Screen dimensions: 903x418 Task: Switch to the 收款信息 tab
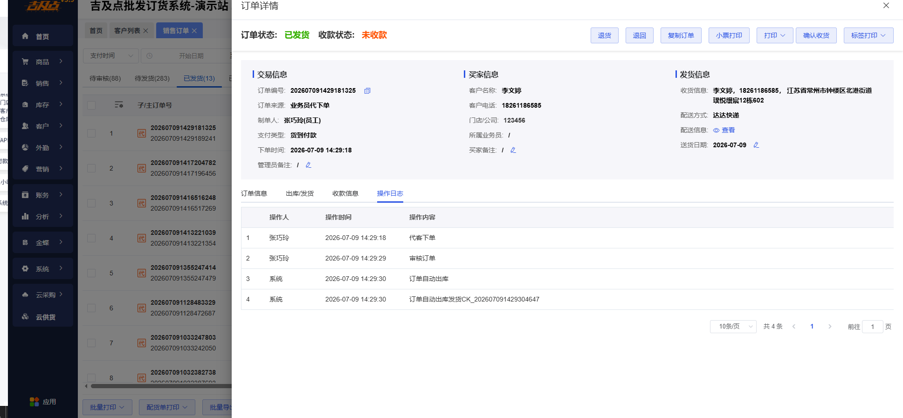pos(345,193)
